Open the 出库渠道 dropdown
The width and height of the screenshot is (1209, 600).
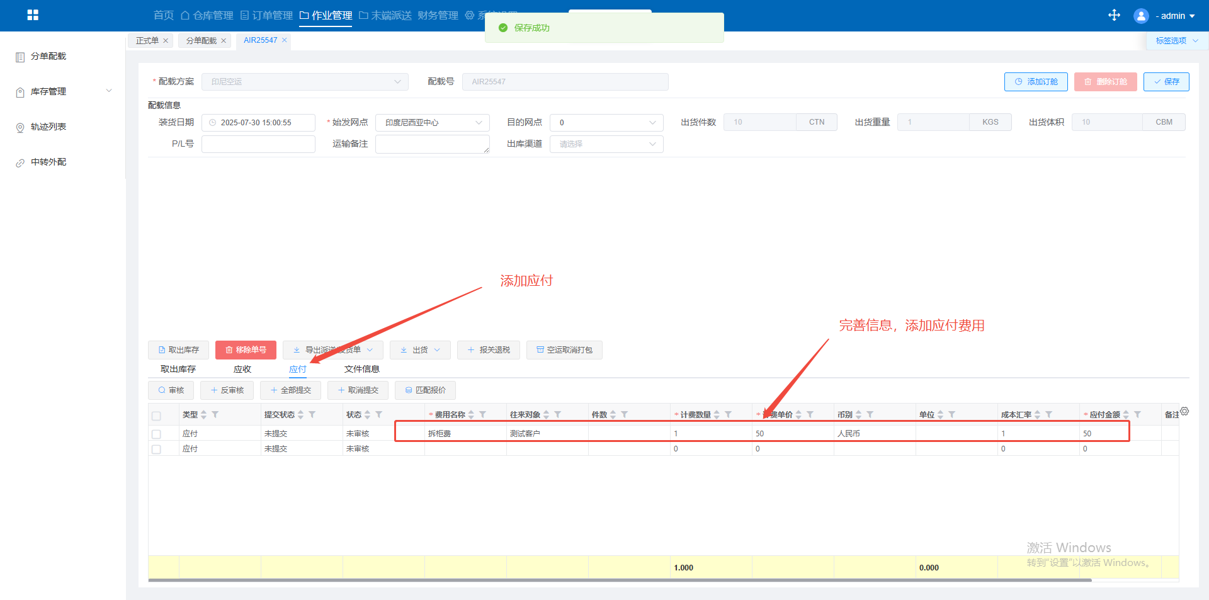[x=606, y=144]
